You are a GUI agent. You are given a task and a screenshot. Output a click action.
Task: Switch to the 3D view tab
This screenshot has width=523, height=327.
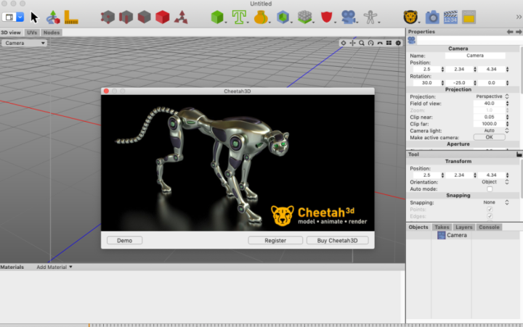(x=11, y=33)
